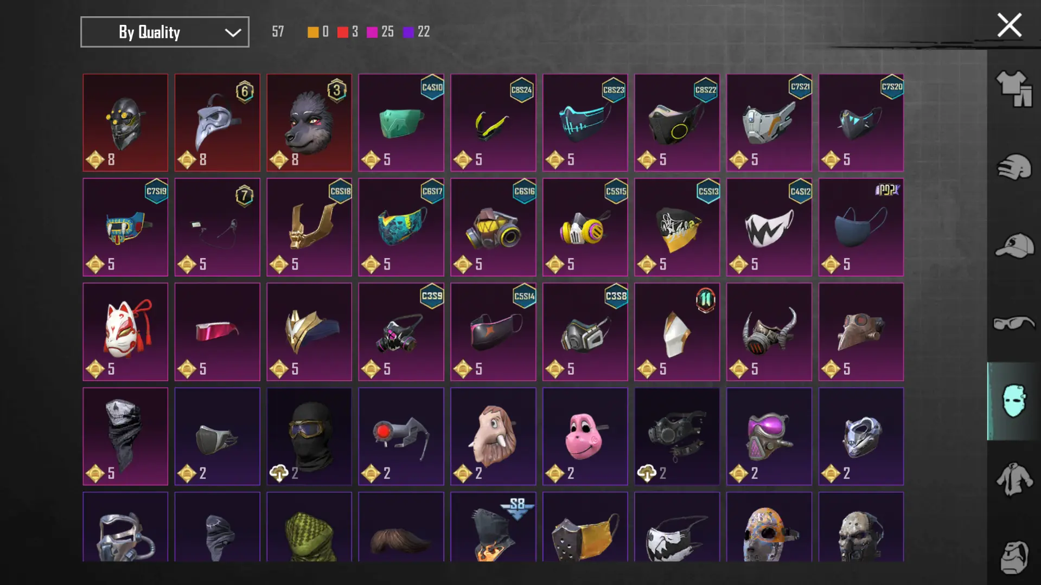Switch to the glasses category icon
Screen dimensions: 1041x585
point(1013,323)
